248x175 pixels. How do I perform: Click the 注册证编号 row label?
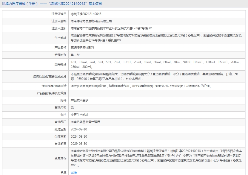[59, 14]
